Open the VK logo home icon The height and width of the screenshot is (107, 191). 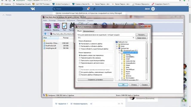[x=33, y=9]
